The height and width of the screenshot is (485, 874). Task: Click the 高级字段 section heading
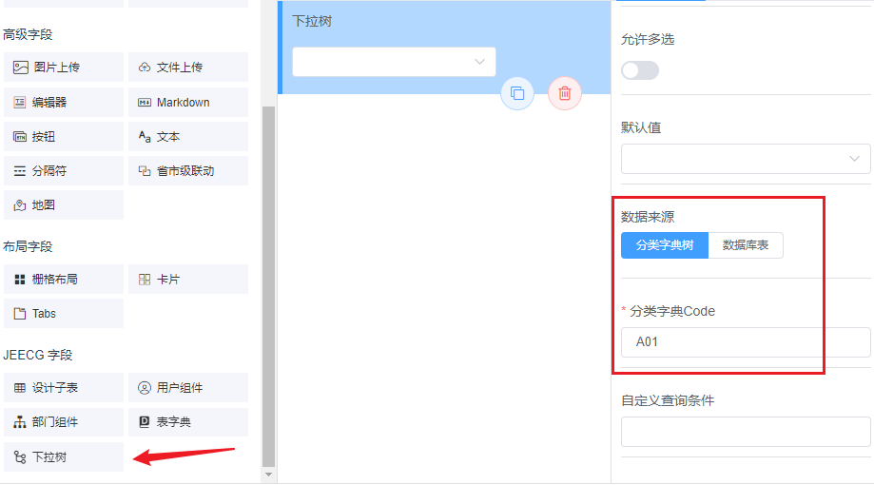(28, 34)
